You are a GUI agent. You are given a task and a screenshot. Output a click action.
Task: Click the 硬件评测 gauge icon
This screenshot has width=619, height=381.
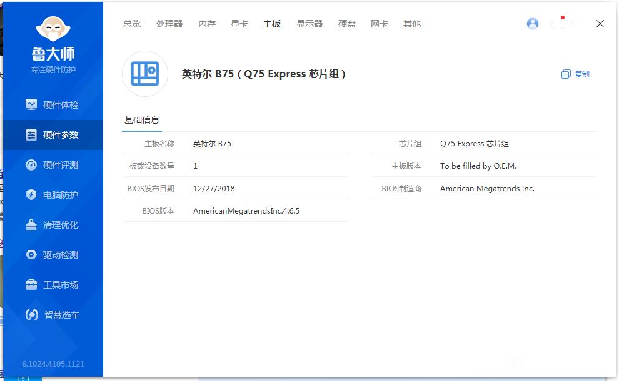click(x=31, y=164)
